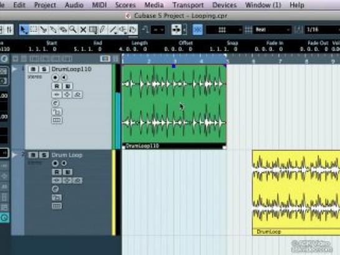Toggle the Snap button in toolbar
340x255 pixels.
click(x=198, y=29)
